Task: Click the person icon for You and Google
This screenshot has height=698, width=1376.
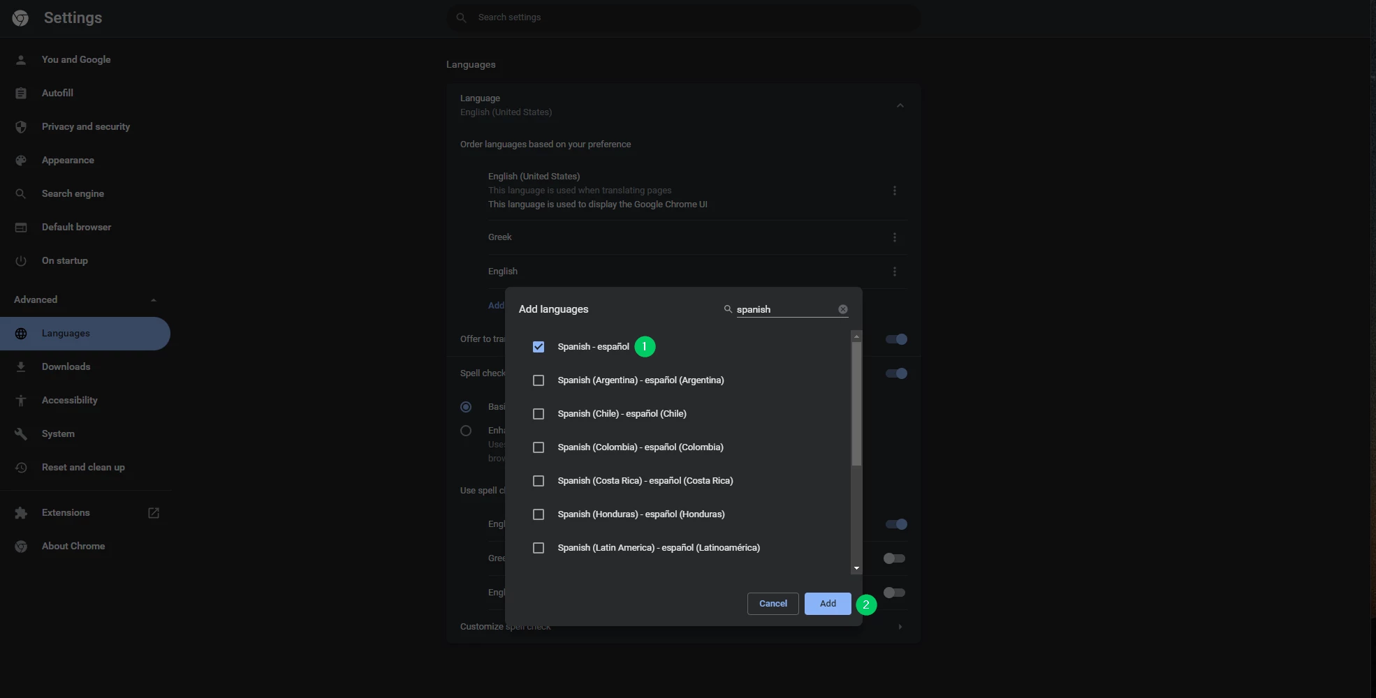Action: 21,60
